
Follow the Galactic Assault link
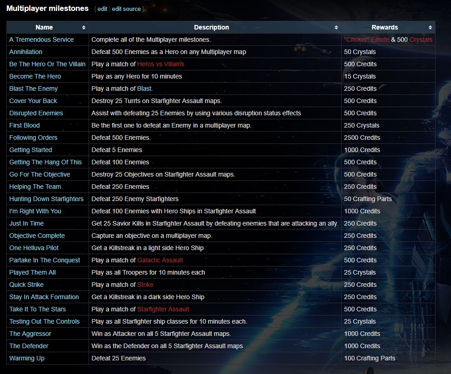click(160, 260)
